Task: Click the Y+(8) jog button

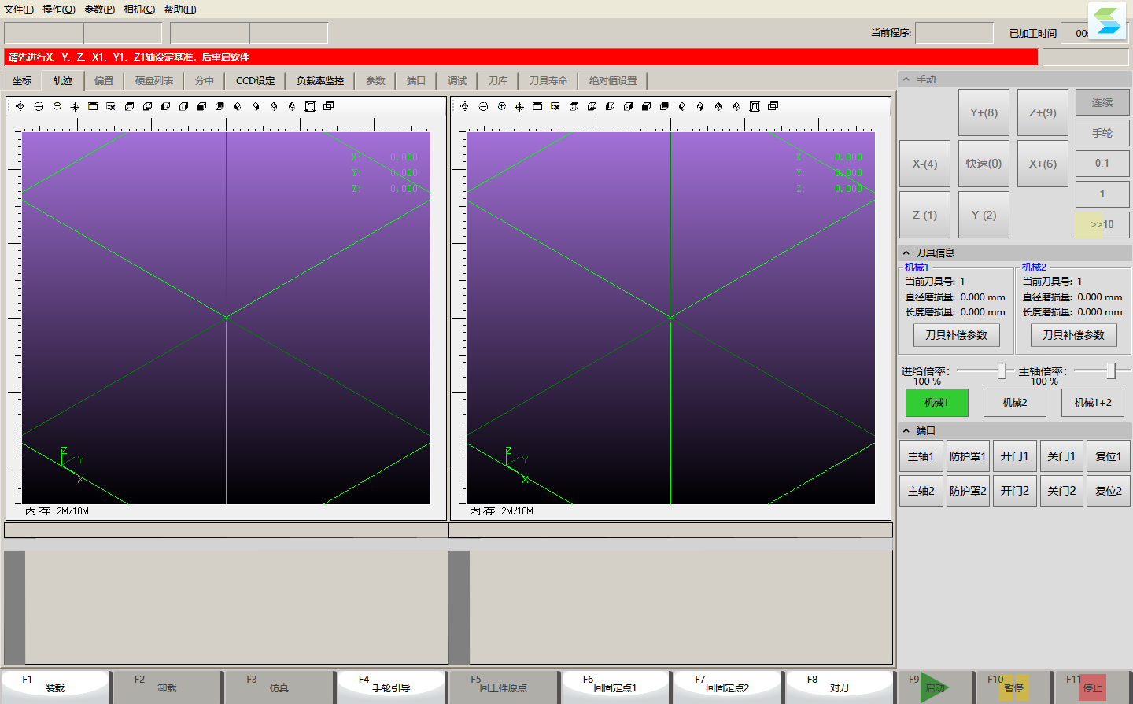Action: pos(984,112)
